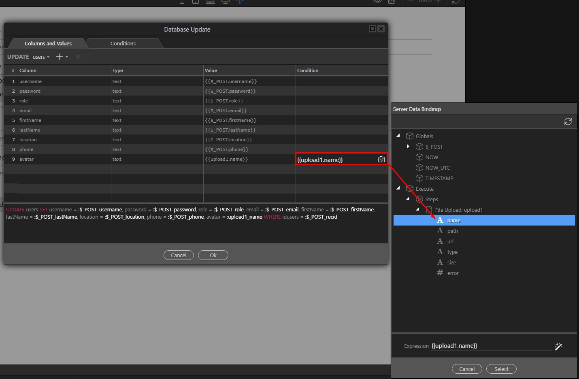Refresh the Server Data Bindings list
Image resolution: width=579 pixels, height=379 pixels.
pyautogui.click(x=568, y=121)
